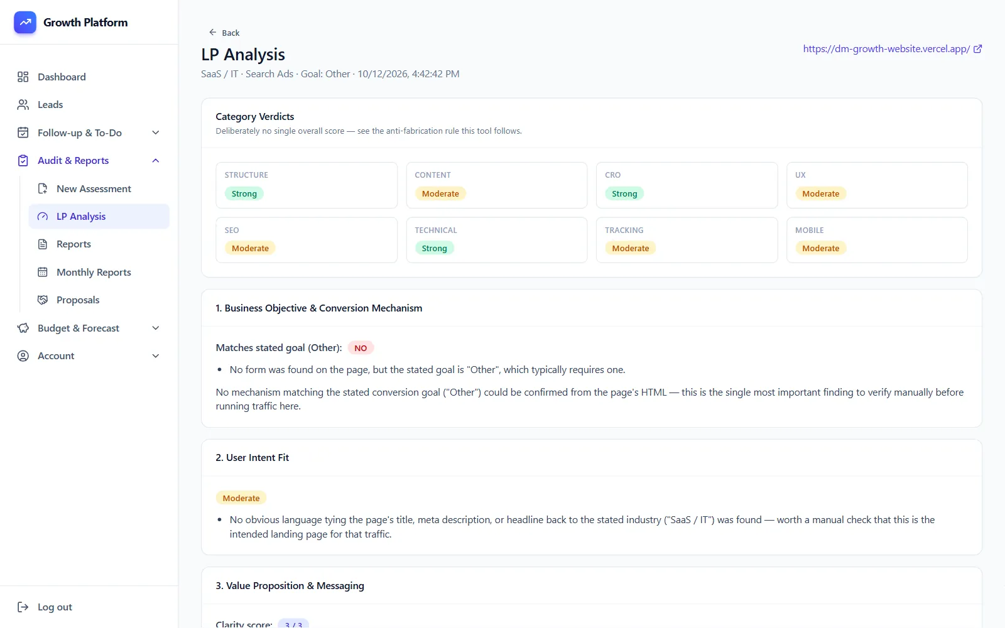Collapse the Audit & Reports chevron

coord(156,161)
